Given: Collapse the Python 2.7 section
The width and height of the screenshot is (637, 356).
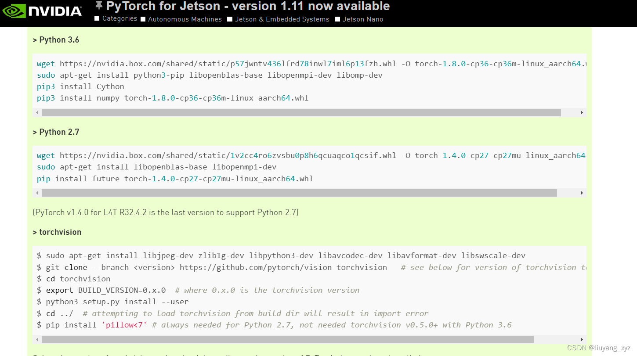Looking at the screenshot, I should (56, 132).
